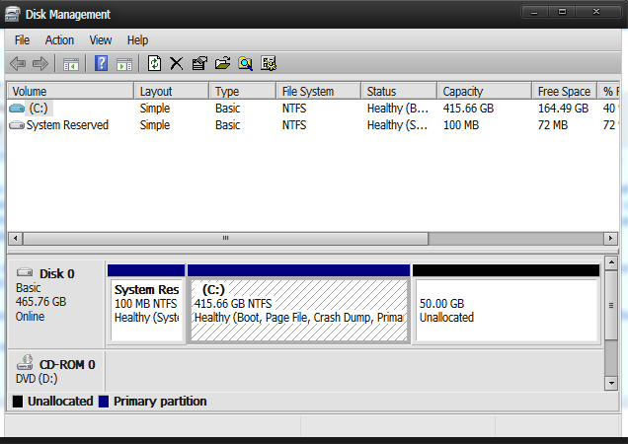Sort by the Status column header
Image resolution: width=628 pixels, height=444 pixels.
(399, 92)
